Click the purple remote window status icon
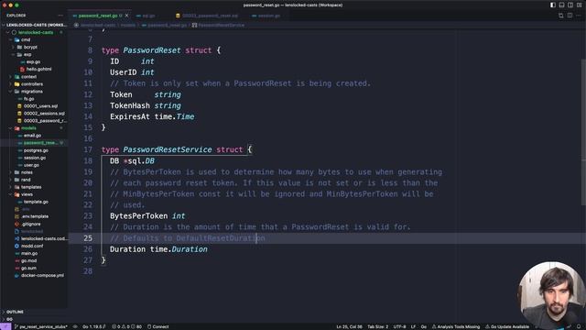586x330 pixels. [x=5, y=326]
